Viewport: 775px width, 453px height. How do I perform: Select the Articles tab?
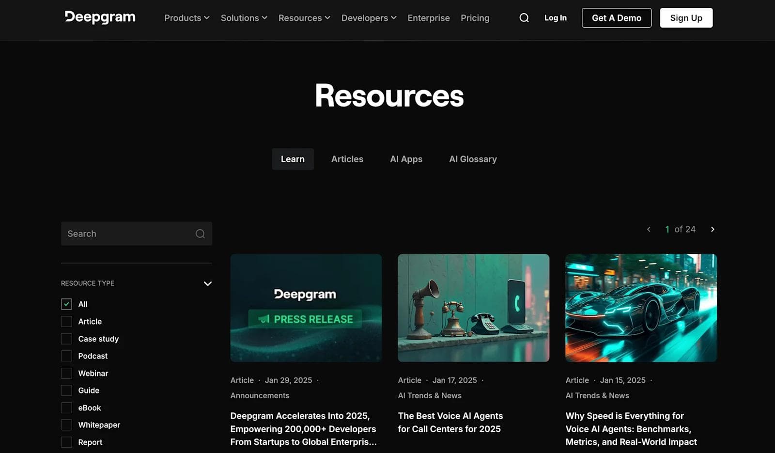pos(347,159)
